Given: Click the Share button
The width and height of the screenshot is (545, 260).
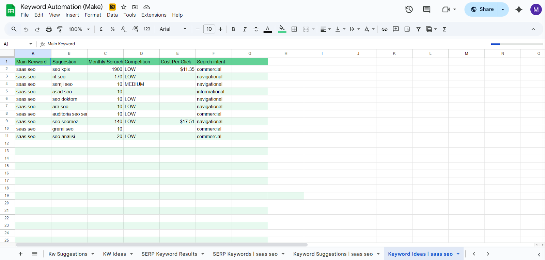Looking at the screenshot, I should tap(481, 10).
